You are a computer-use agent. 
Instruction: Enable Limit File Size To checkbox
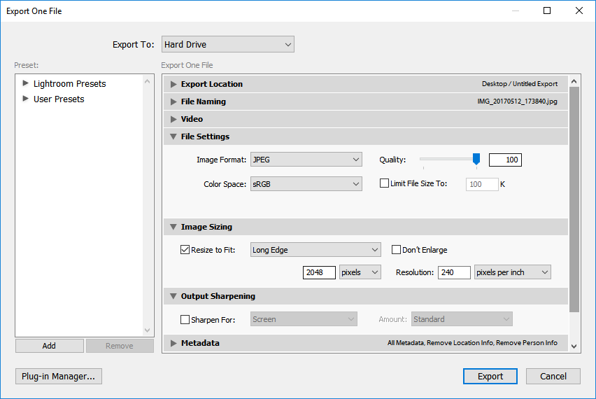click(x=384, y=183)
